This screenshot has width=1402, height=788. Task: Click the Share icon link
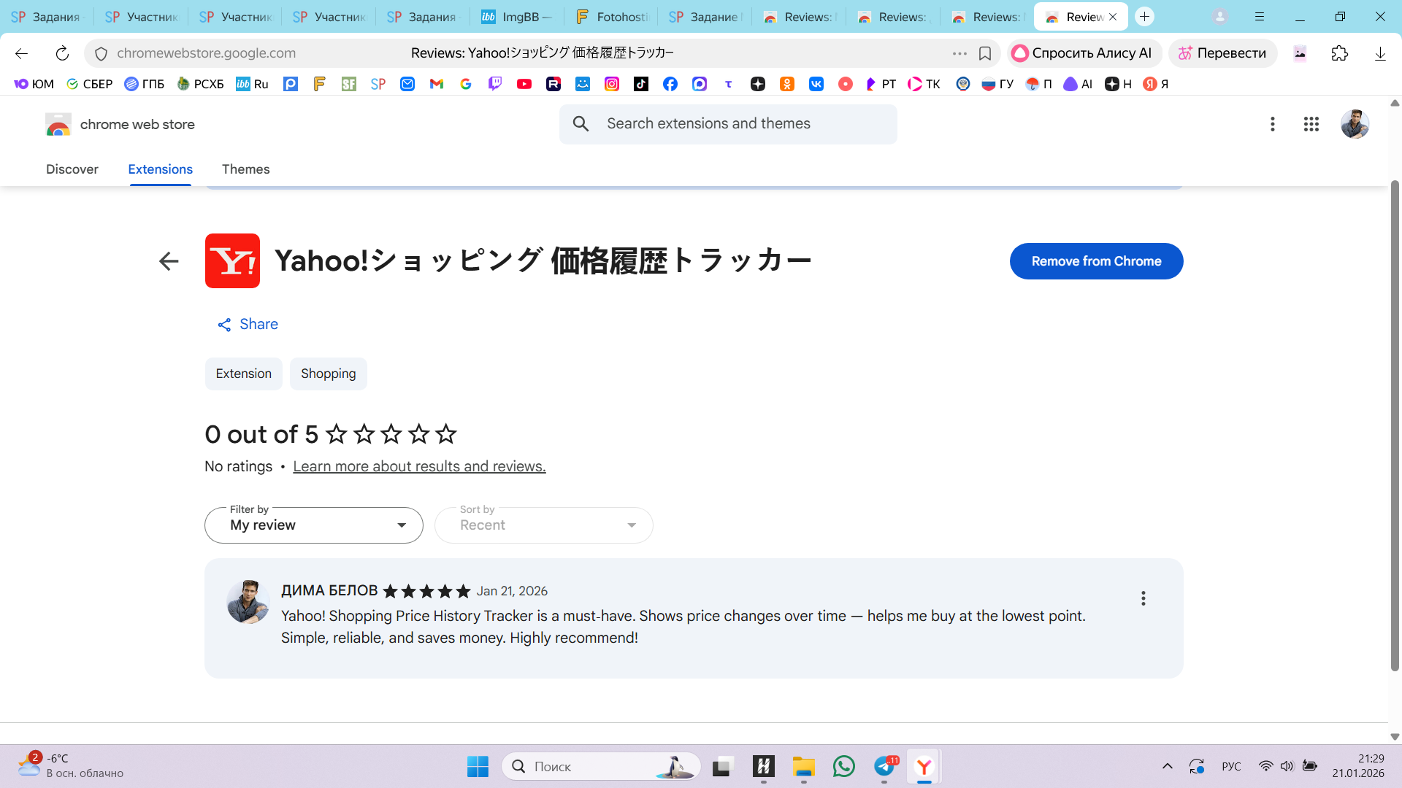[224, 325]
